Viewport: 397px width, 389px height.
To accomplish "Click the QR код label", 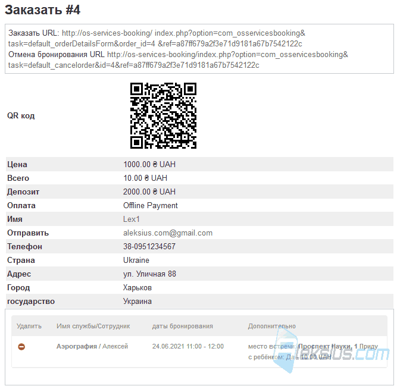I will click(x=21, y=115).
